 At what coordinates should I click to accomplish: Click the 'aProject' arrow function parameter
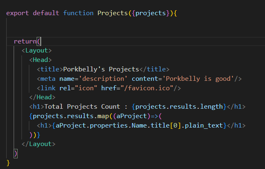coord(132,116)
